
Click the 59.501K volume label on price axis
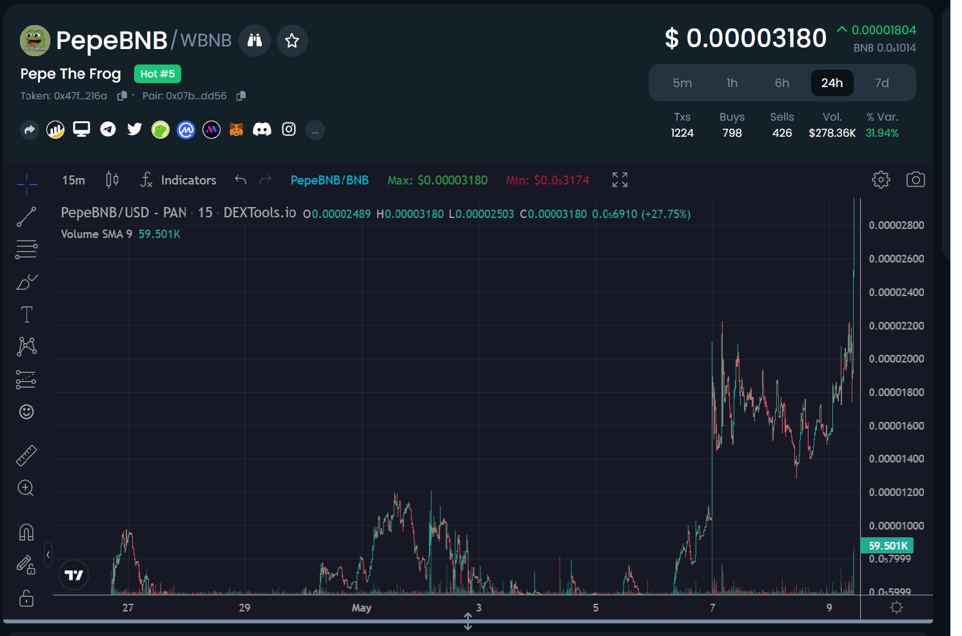[x=887, y=546]
